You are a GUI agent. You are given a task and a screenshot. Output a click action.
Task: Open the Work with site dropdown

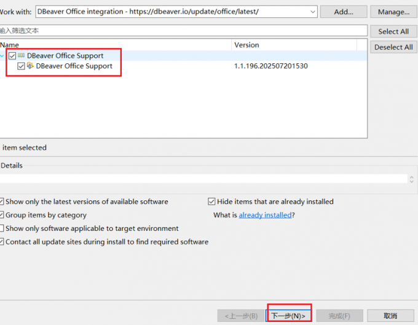point(313,12)
